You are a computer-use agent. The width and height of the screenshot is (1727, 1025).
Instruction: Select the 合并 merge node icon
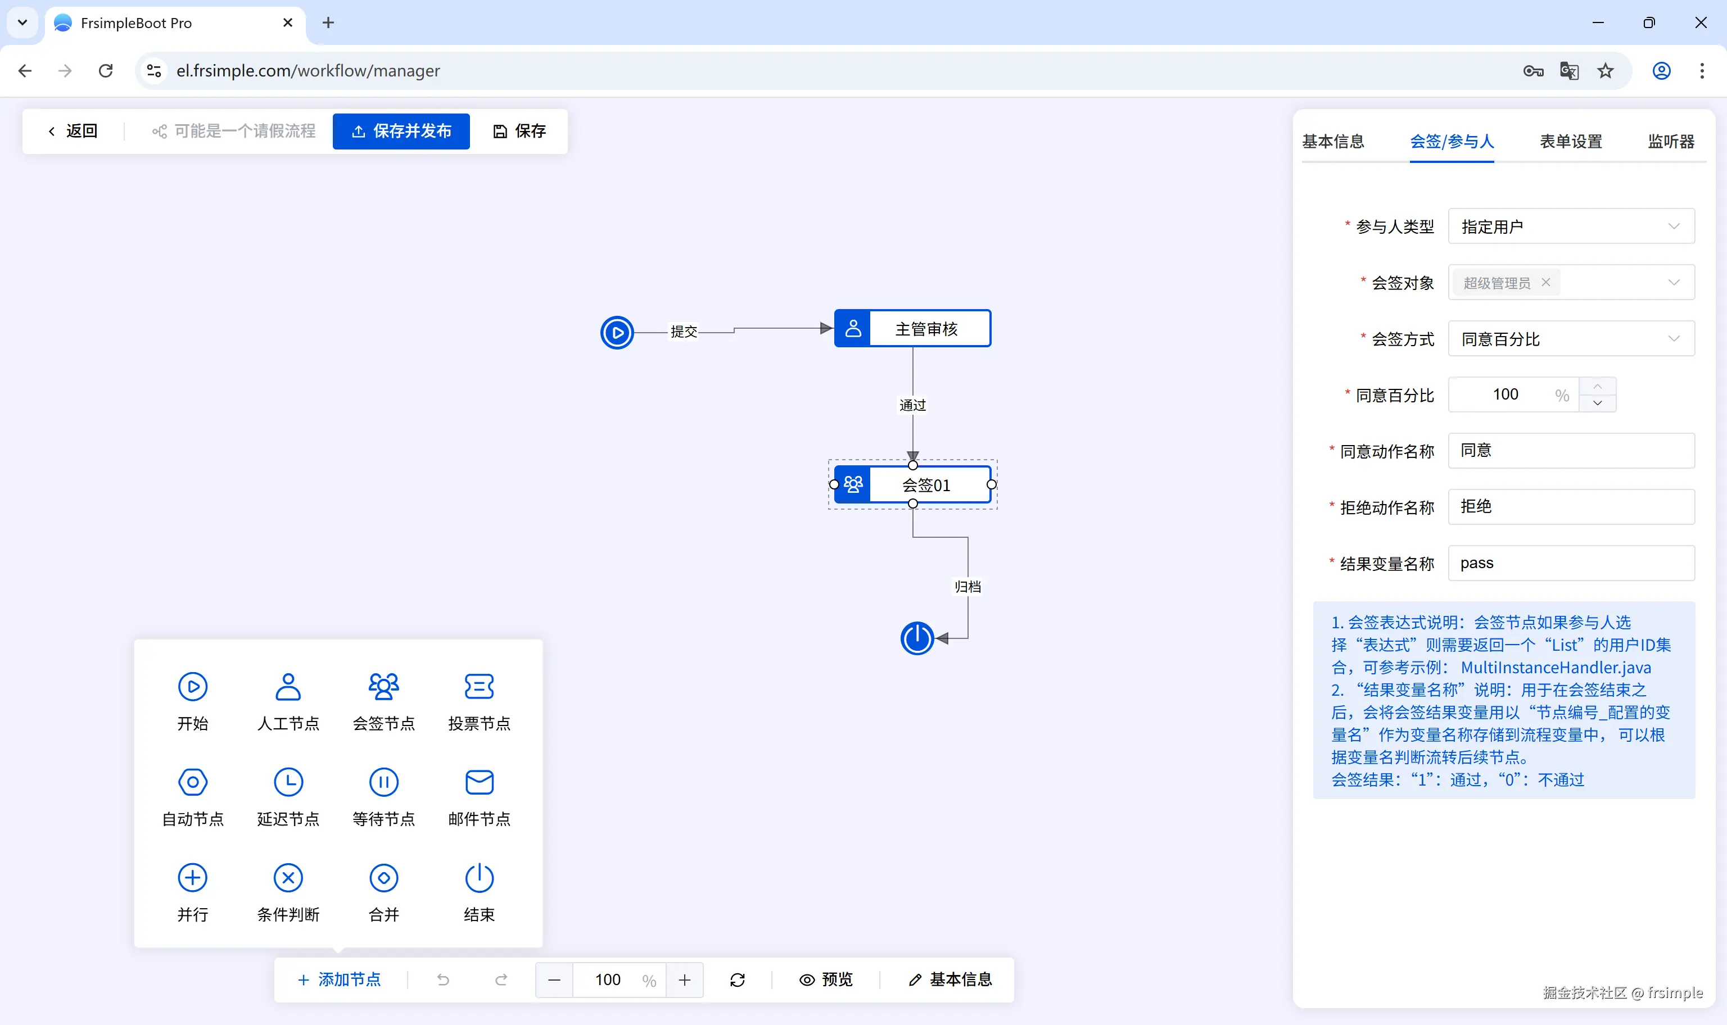(383, 878)
